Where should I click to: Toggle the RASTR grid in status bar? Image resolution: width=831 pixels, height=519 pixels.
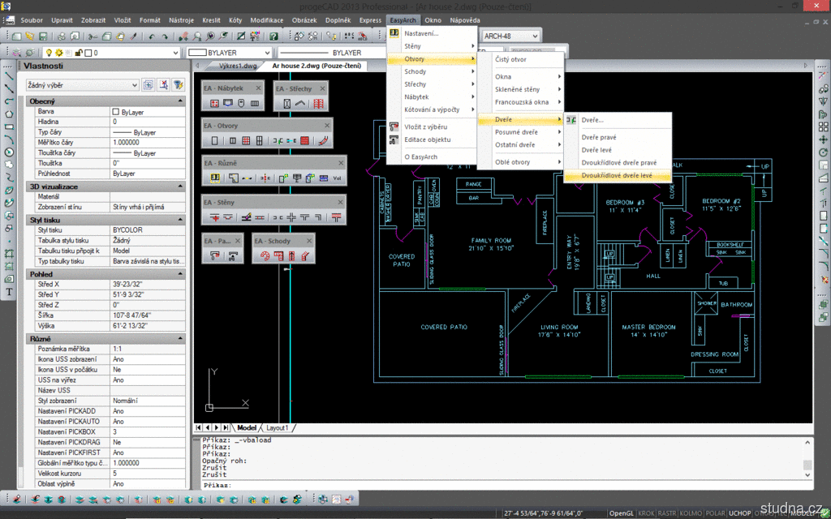pyautogui.click(x=668, y=513)
